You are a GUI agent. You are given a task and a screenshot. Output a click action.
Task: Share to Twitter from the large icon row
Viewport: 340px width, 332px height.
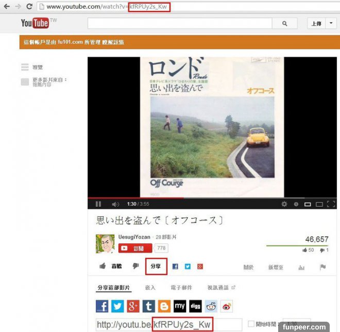pyautogui.click(x=118, y=306)
